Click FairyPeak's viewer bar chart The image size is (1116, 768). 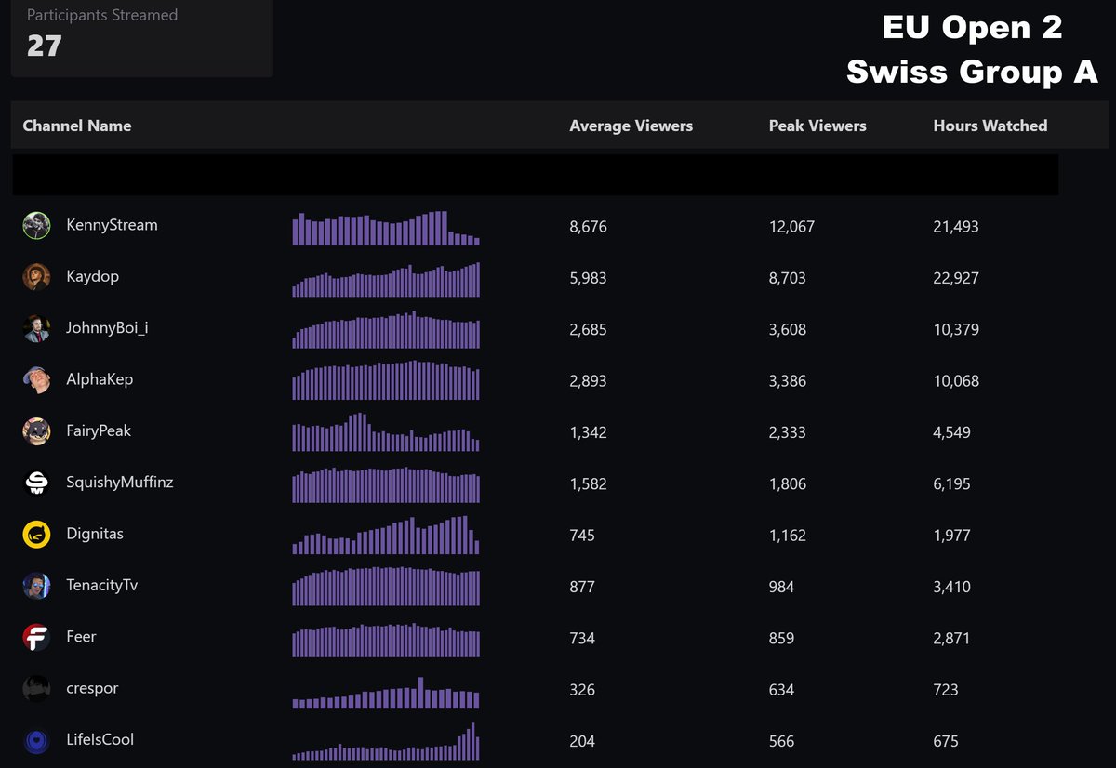tap(386, 432)
